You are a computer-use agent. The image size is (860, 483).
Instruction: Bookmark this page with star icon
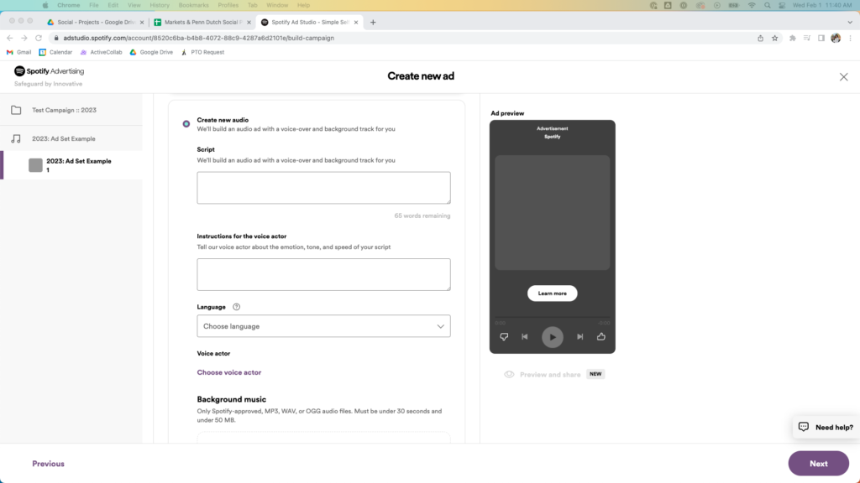pyautogui.click(x=774, y=38)
